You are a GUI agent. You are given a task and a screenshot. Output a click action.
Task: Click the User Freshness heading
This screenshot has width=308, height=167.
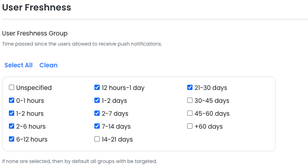[36, 7]
